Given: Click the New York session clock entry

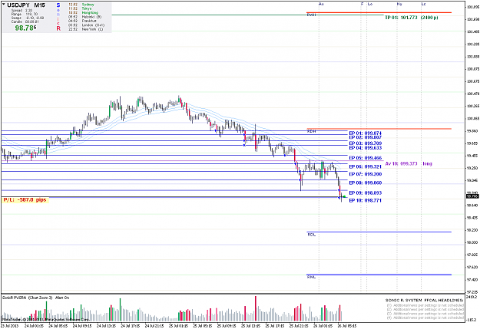Looking at the screenshot, I should coord(85,29).
